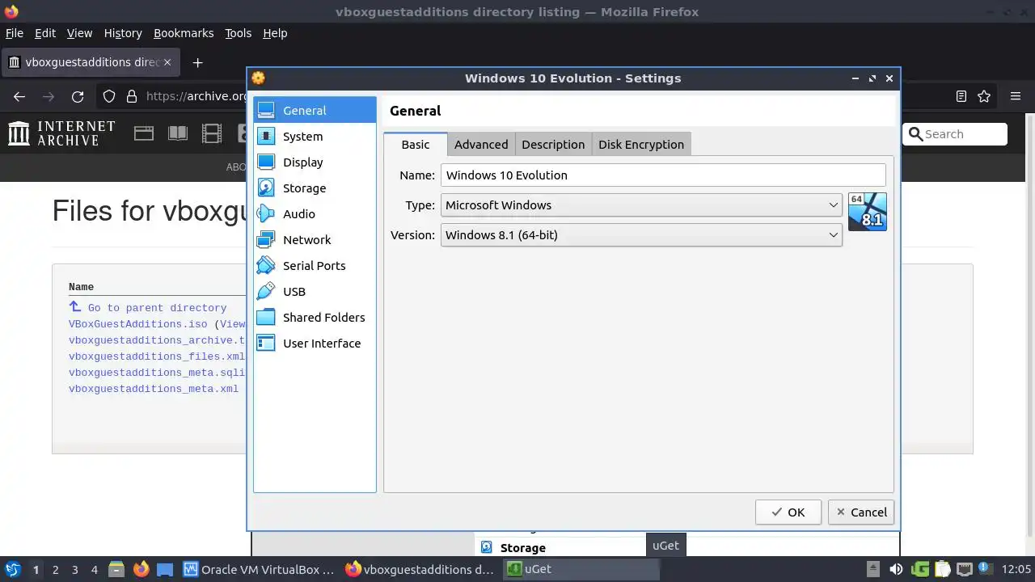Click the clock in the system tray
Screen dimensions: 1035x582
(1016, 569)
